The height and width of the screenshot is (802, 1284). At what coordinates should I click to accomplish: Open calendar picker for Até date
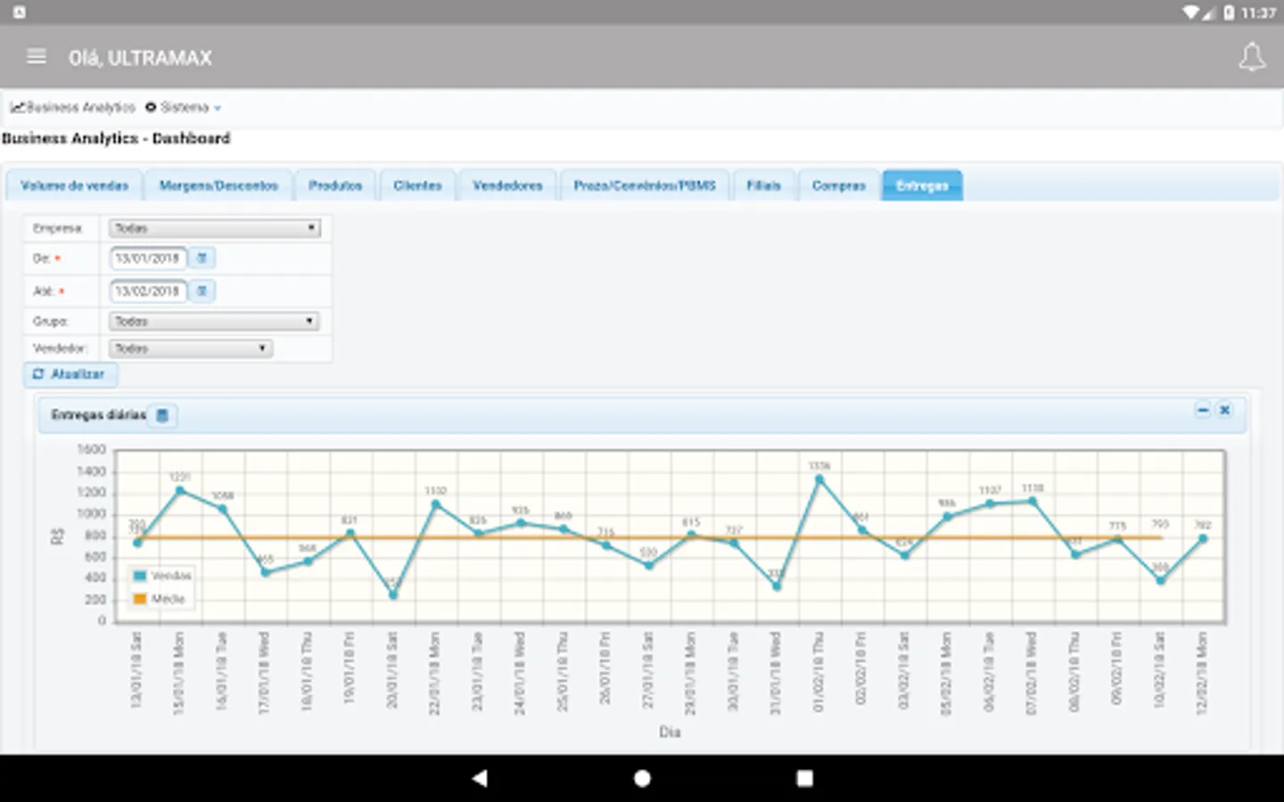click(x=202, y=291)
